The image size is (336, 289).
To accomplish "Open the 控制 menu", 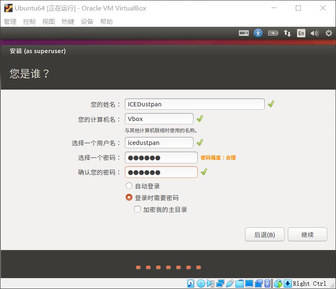I will [29, 21].
